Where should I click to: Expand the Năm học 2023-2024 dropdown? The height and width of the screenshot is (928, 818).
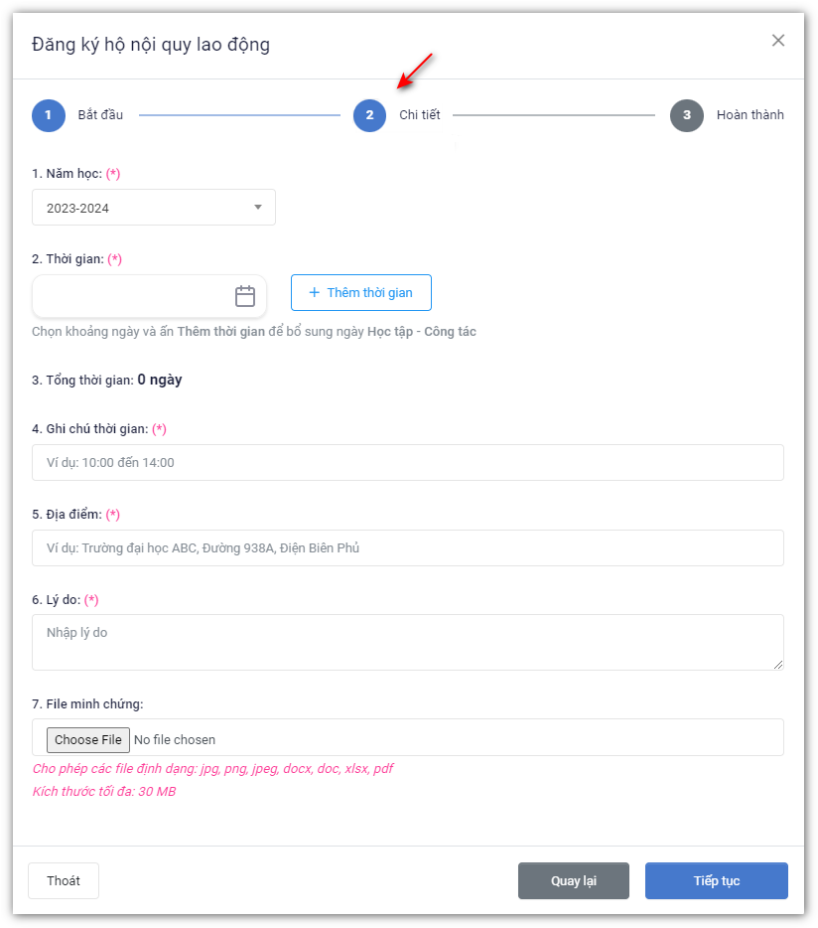[153, 208]
